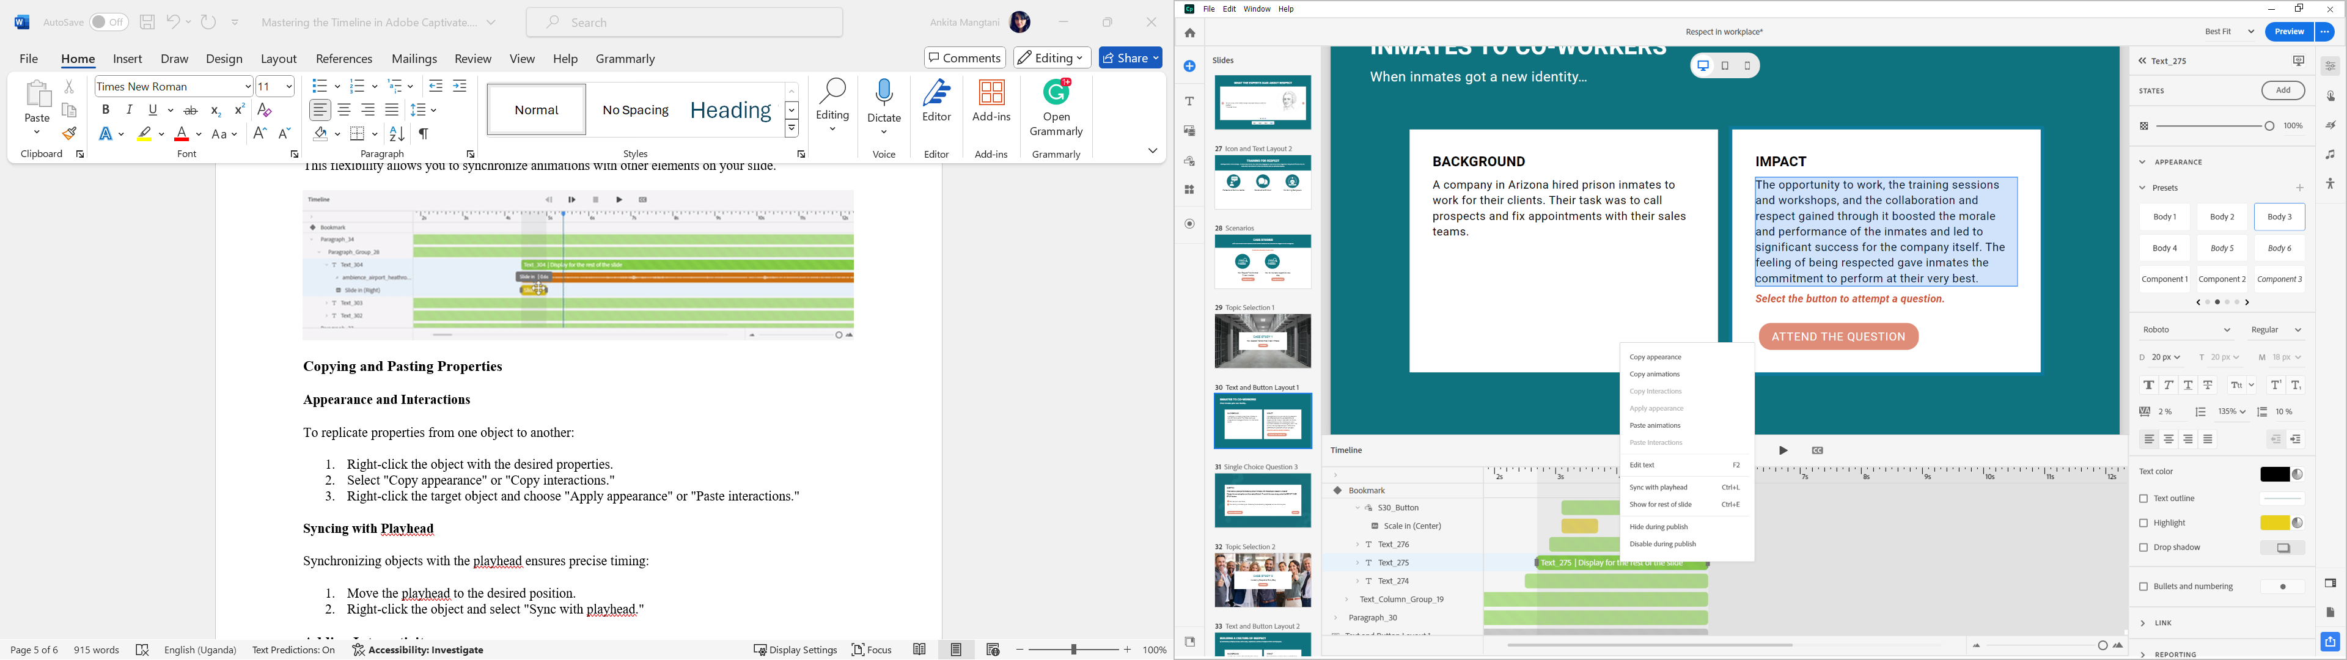The height and width of the screenshot is (660, 2347).
Task: Expand the LINK section
Action: [2163, 623]
